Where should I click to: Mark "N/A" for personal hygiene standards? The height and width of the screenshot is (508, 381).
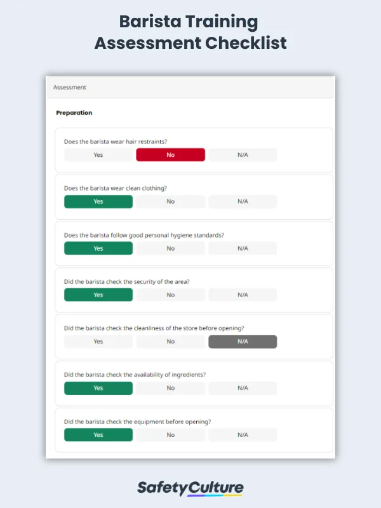[243, 248]
